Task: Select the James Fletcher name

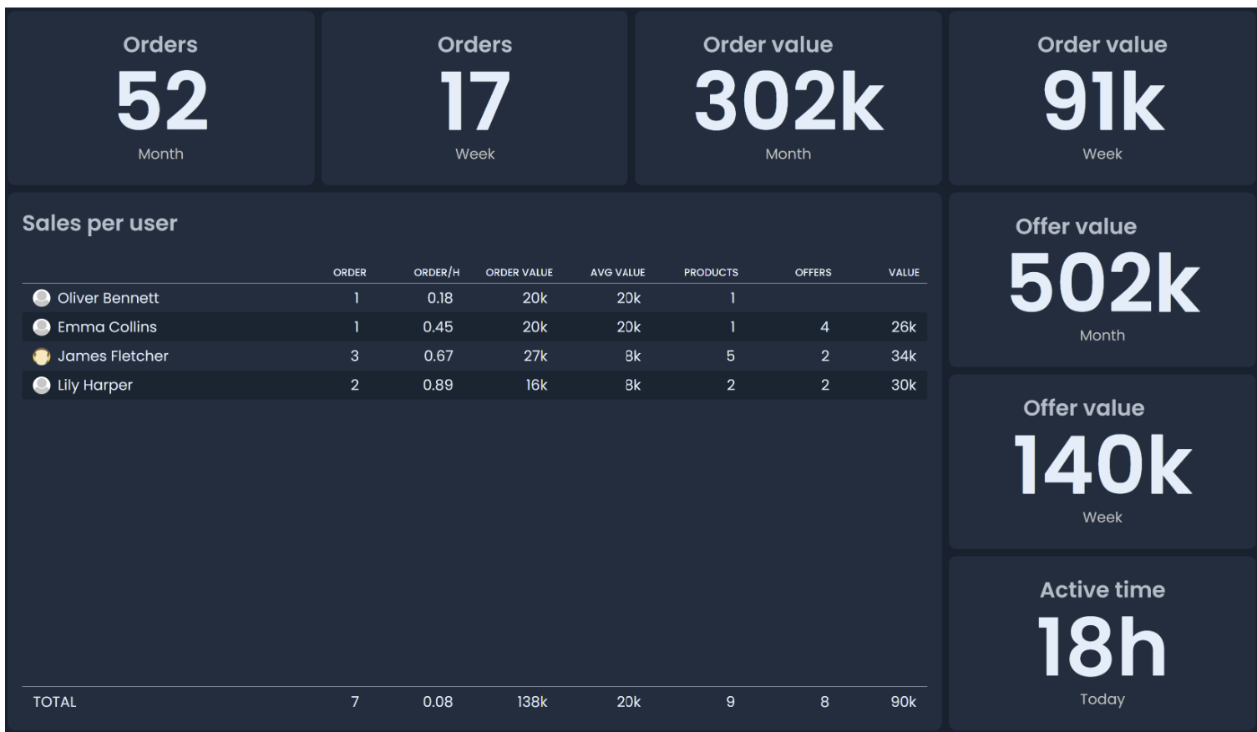Action: click(113, 356)
